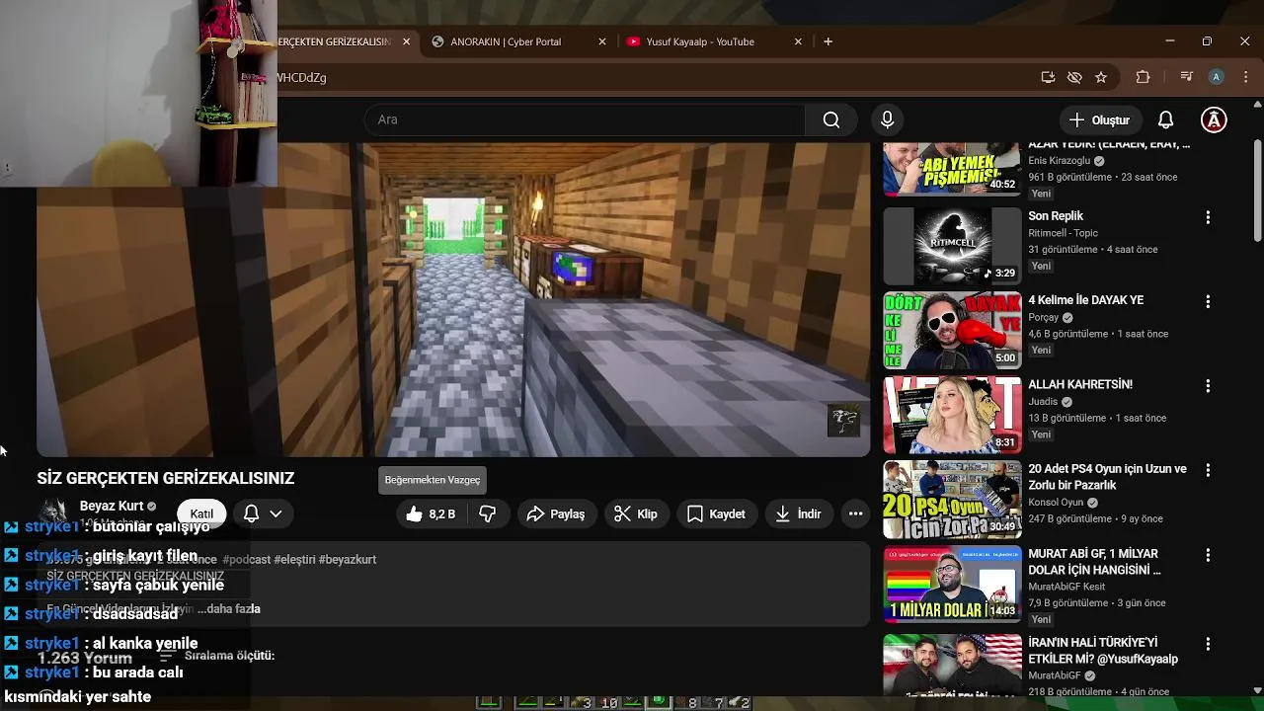Click the Oluştur create button
The image size is (1264, 711).
1099,119
